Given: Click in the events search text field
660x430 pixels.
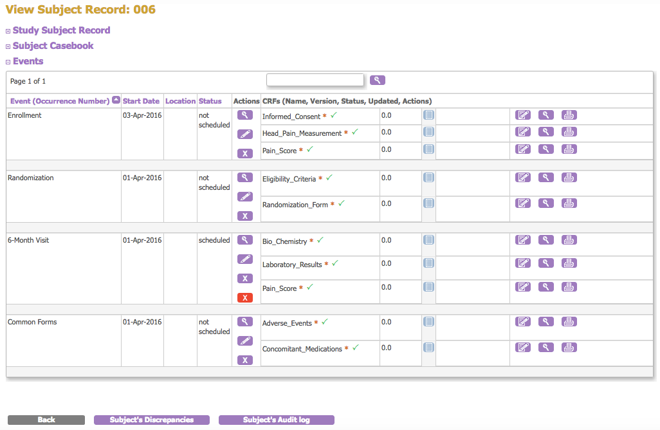Looking at the screenshot, I should point(315,80).
